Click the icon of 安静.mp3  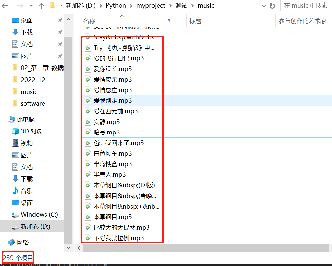[x=87, y=122]
